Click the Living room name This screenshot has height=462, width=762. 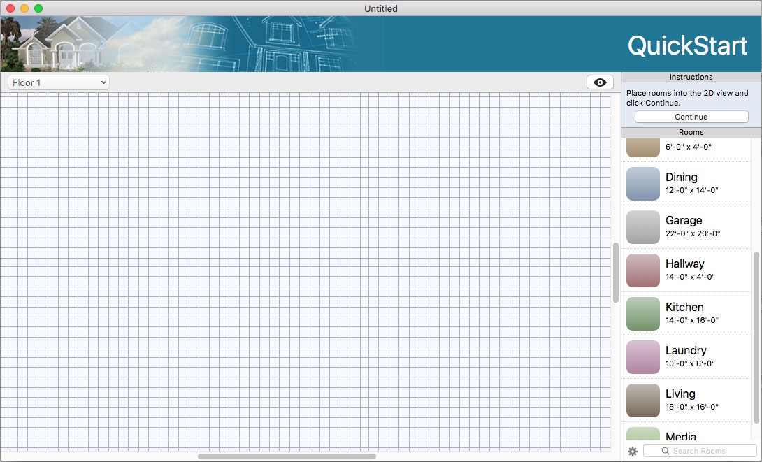(x=680, y=394)
